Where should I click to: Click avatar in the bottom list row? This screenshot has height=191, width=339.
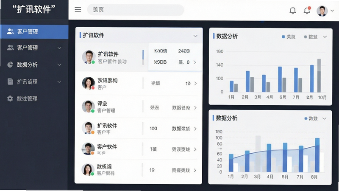coord(88,169)
